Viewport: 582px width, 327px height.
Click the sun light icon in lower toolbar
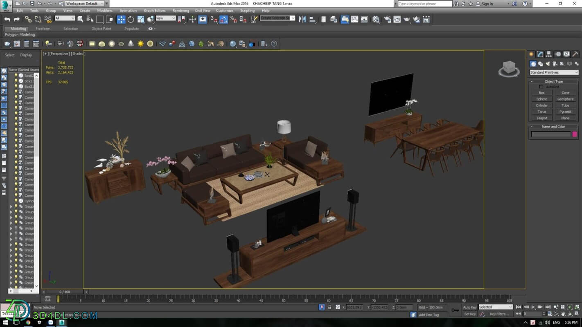(141, 44)
